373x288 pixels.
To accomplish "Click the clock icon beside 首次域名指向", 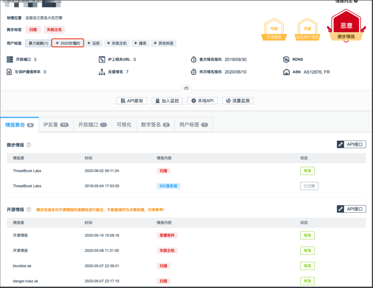I will click(x=194, y=59).
